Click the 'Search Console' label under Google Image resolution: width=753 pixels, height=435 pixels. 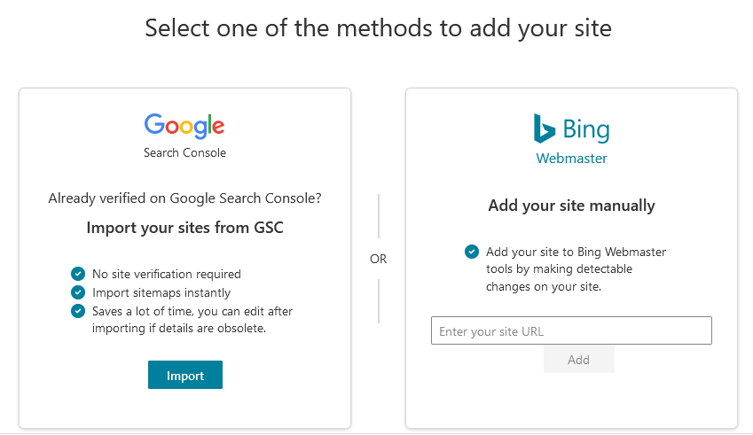pos(184,152)
